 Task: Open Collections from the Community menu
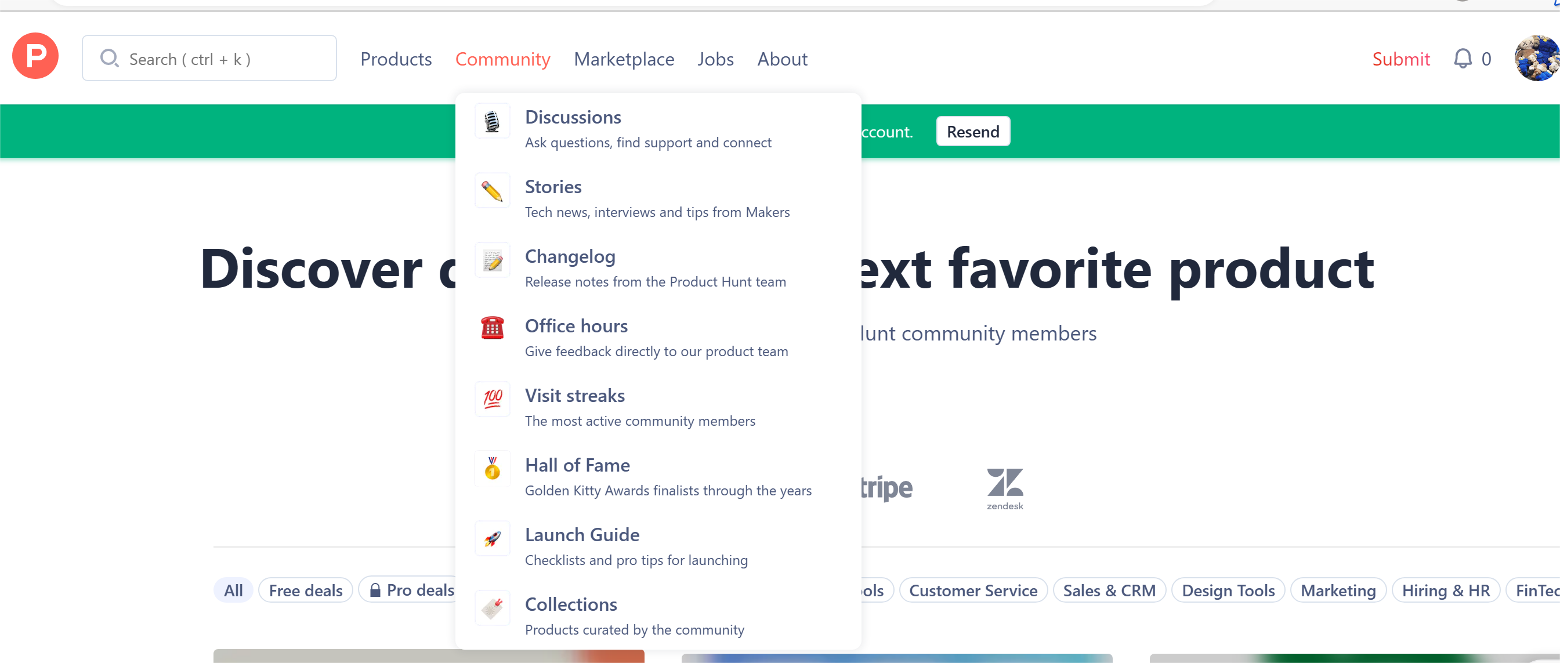point(570,604)
